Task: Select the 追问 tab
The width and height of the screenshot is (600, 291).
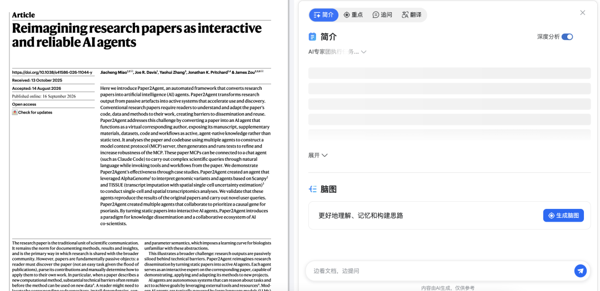Action: 382,15
